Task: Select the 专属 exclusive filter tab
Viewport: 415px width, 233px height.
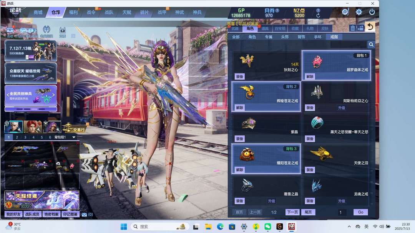Action: click(268, 37)
